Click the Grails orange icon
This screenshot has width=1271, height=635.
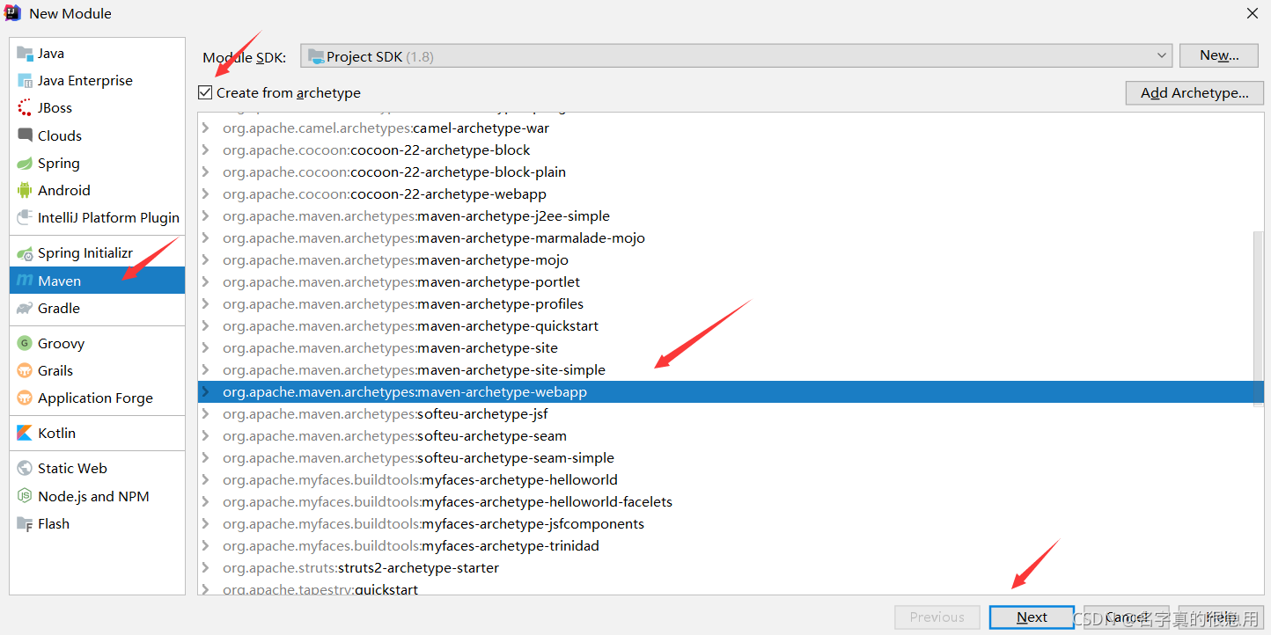(25, 371)
